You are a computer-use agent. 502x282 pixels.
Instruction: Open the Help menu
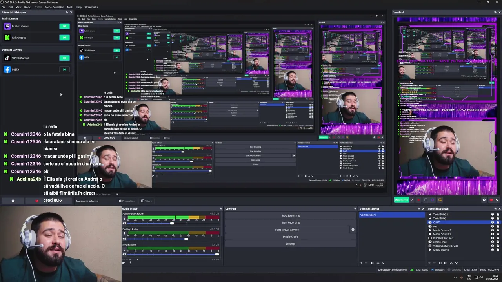pos(79,7)
